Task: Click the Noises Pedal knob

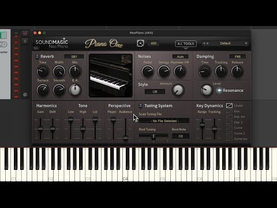Action: (x=148, y=71)
